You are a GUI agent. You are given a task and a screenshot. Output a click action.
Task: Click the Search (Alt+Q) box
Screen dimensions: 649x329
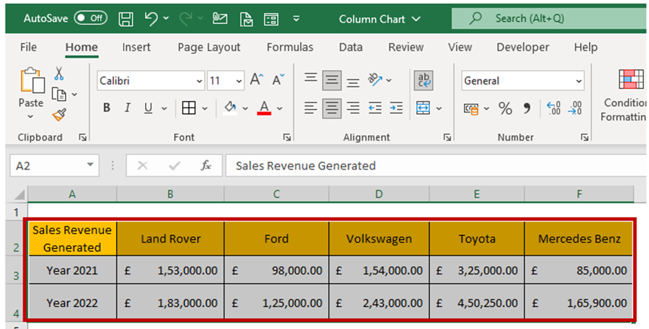(x=550, y=19)
